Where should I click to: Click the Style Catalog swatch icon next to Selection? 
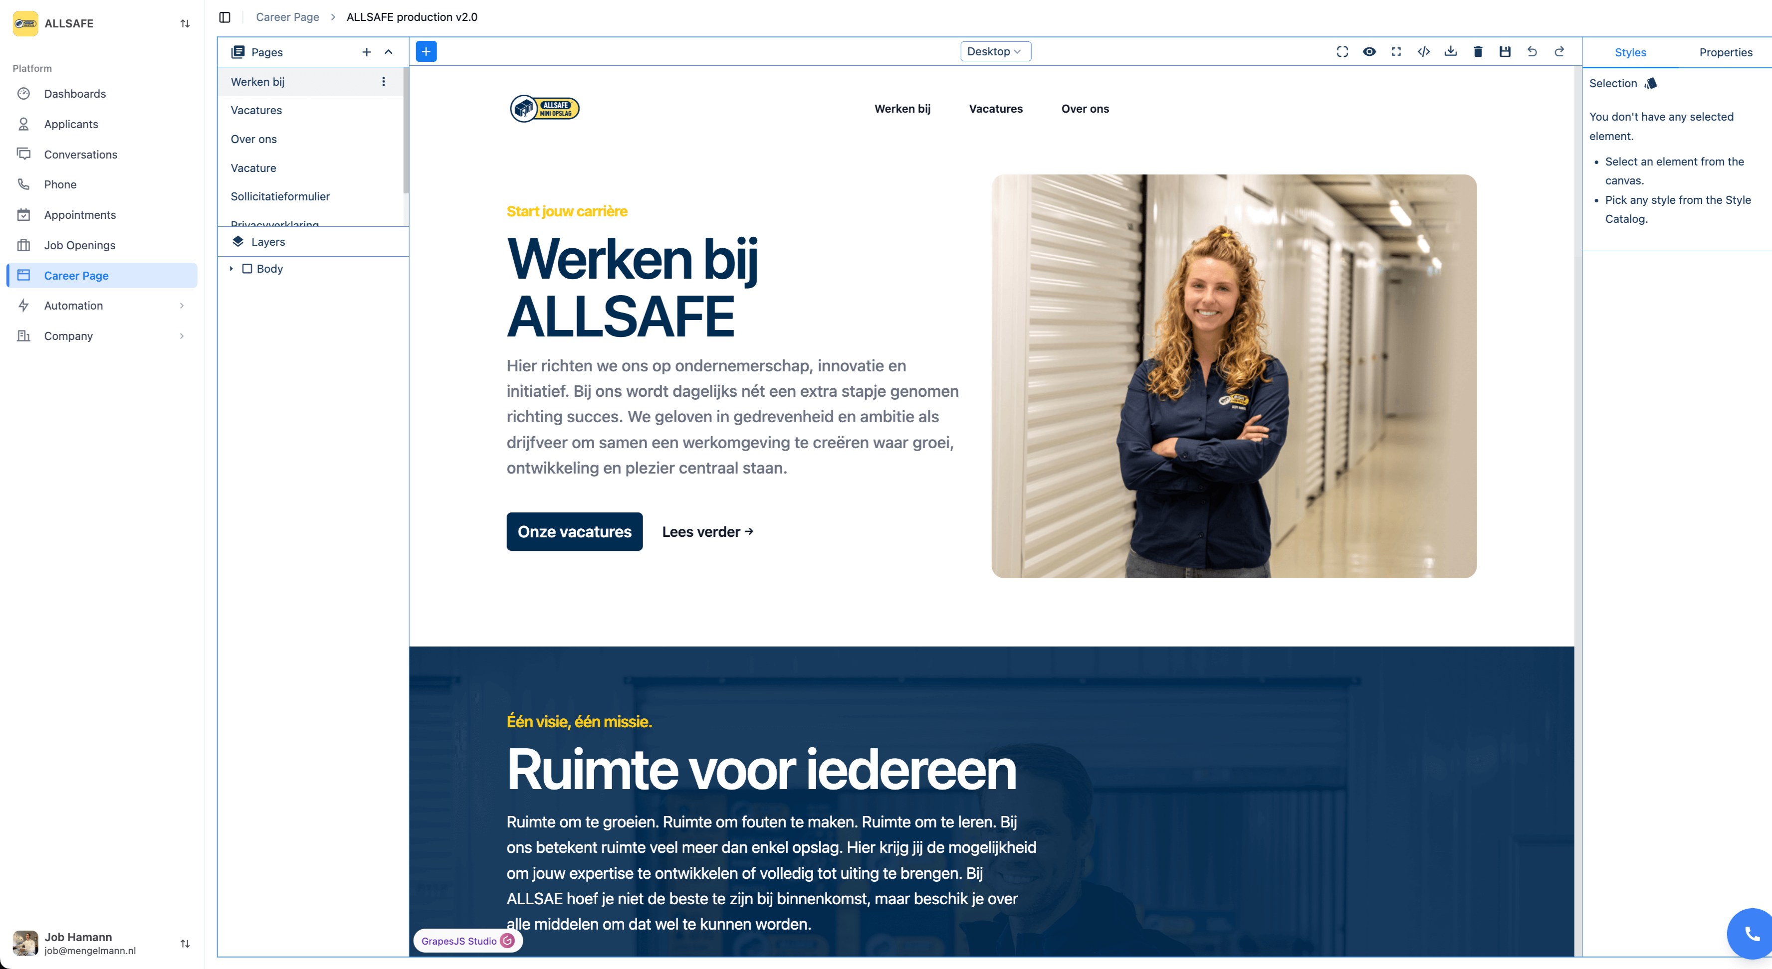pos(1650,83)
